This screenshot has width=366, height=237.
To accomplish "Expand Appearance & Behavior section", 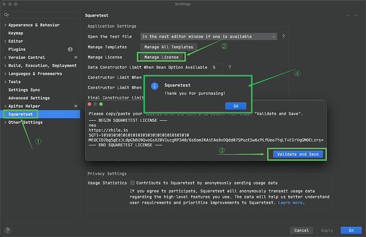I will (x=5, y=25).
